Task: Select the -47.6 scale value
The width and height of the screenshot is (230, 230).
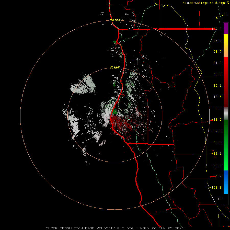Action: tap(216, 142)
